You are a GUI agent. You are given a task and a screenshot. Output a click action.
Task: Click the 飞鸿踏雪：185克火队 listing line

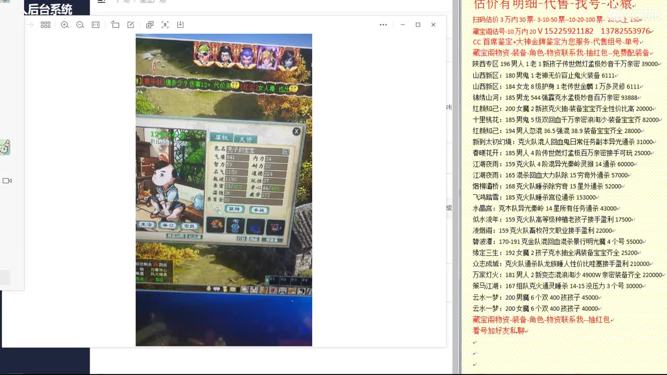(535, 197)
